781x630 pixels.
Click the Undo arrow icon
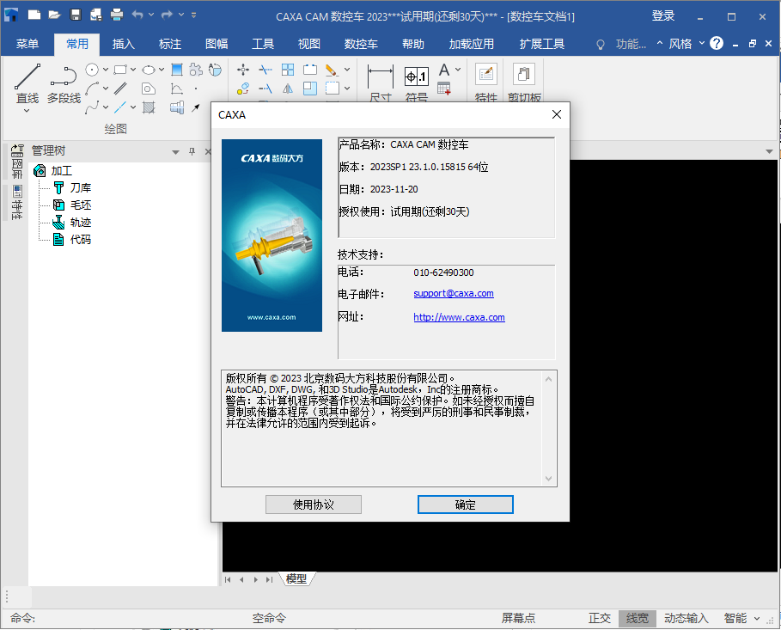(137, 15)
